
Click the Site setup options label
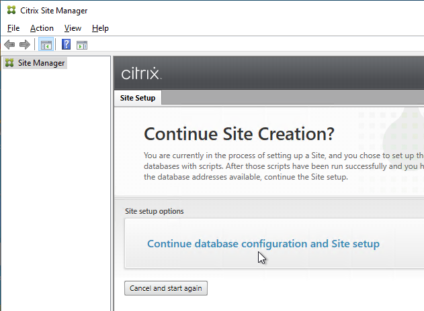pos(154,211)
